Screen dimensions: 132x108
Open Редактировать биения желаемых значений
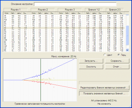click(104, 88)
